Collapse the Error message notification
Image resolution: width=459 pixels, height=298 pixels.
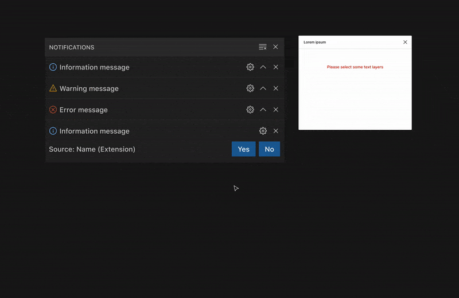pyautogui.click(x=263, y=110)
